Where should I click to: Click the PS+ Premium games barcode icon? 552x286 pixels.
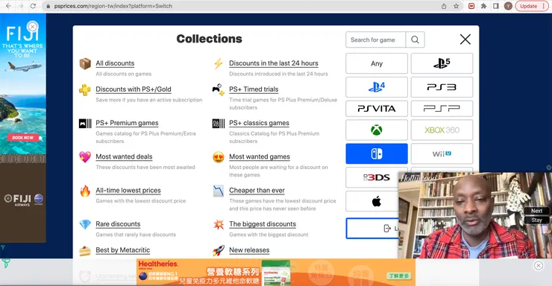[85, 124]
